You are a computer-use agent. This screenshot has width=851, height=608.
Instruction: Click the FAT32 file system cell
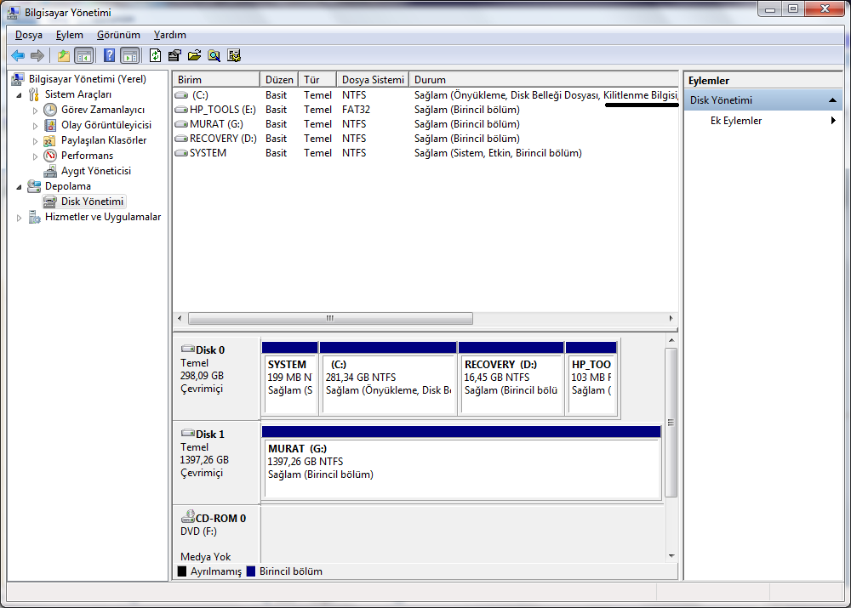point(356,110)
